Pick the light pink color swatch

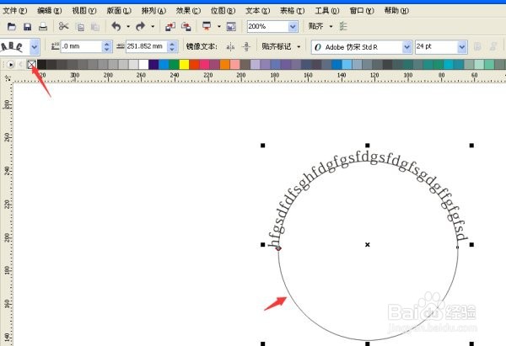click(235, 65)
